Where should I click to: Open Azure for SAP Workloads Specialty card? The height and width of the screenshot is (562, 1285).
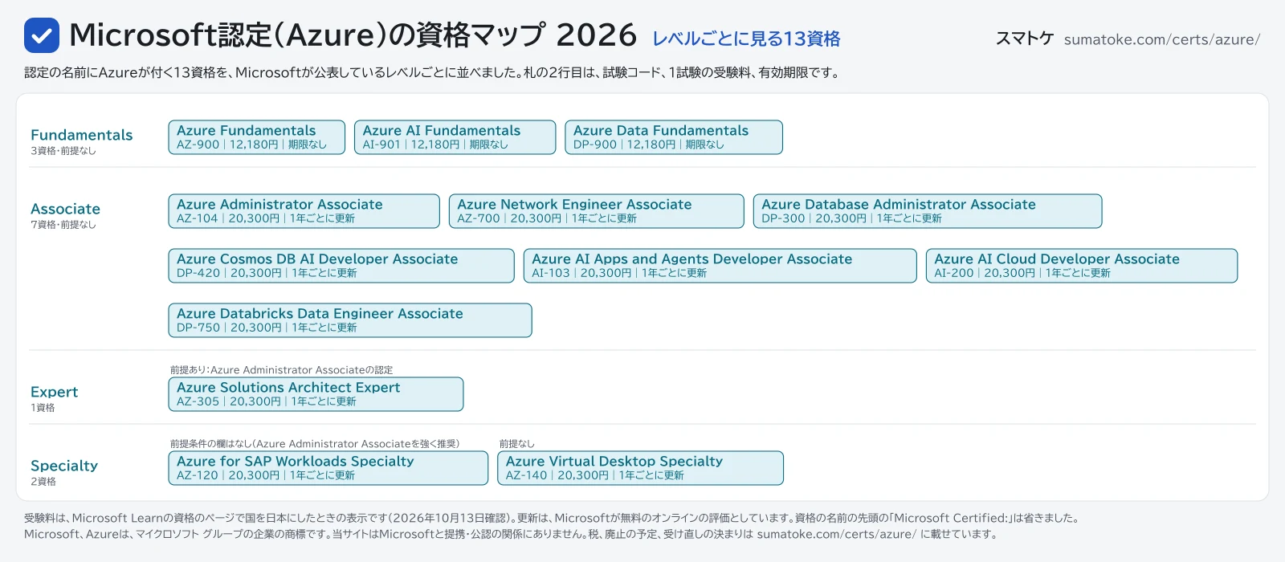(x=328, y=468)
